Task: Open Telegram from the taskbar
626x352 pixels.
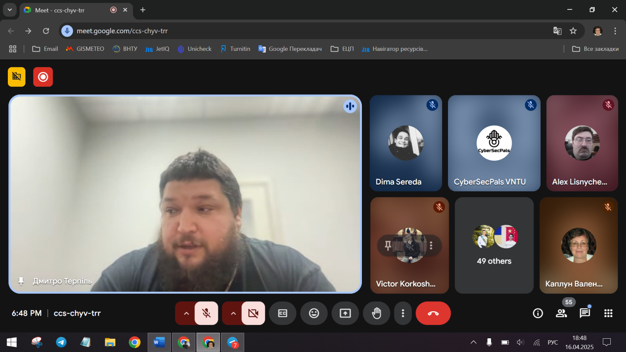Action: 61,343
